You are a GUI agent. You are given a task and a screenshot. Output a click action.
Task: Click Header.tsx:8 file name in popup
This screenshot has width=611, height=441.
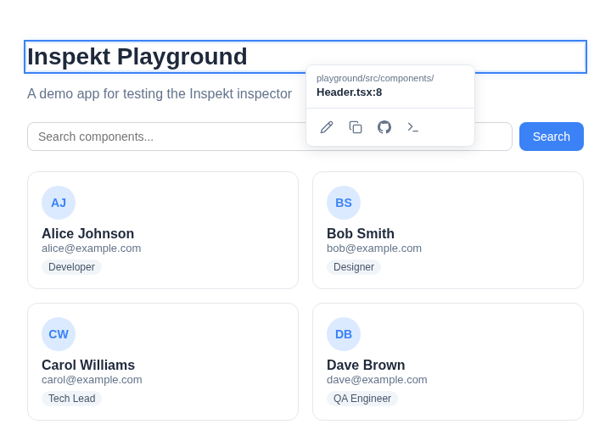tap(349, 92)
